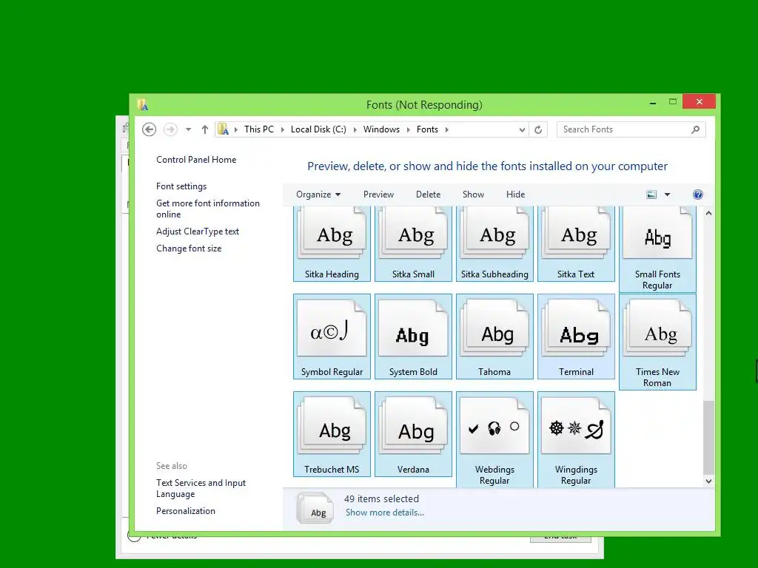This screenshot has width=758, height=568.
Task: Go back with the Back arrow
Action: (149, 129)
